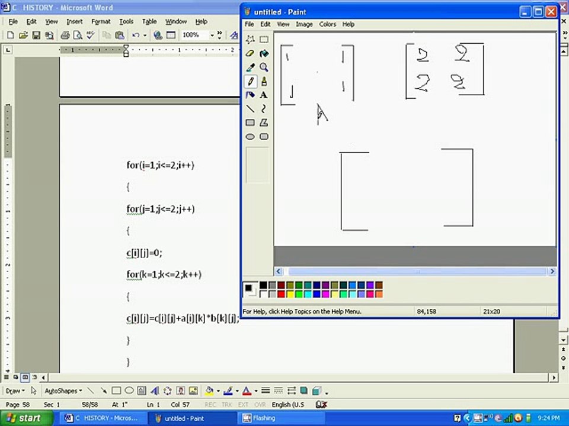
Task: Open Word's Table menu
Action: pyautogui.click(x=149, y=22)
